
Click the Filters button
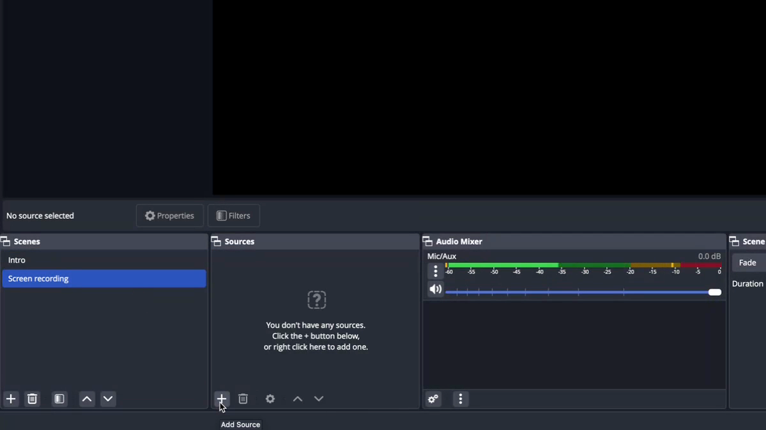234,216
